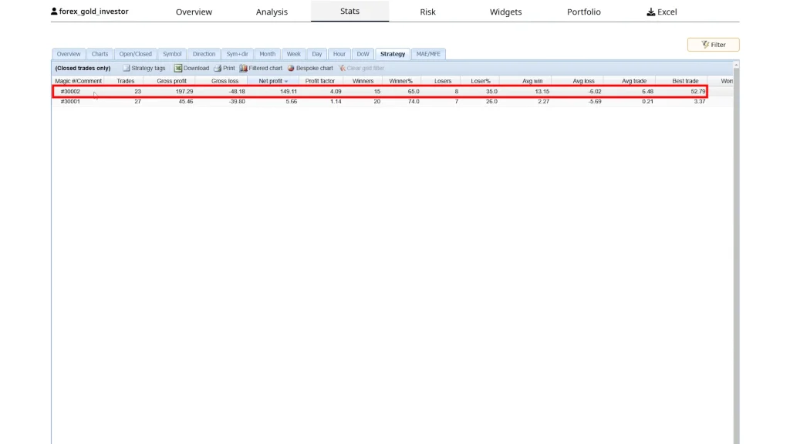790x444 pixels.
Task: Click the Net profit sort arrow
Action: pyautogui.click(x=286, y=81)
